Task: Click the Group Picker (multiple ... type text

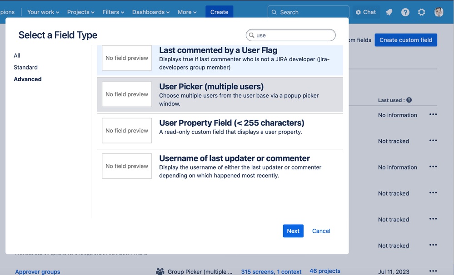Action: 200,271
